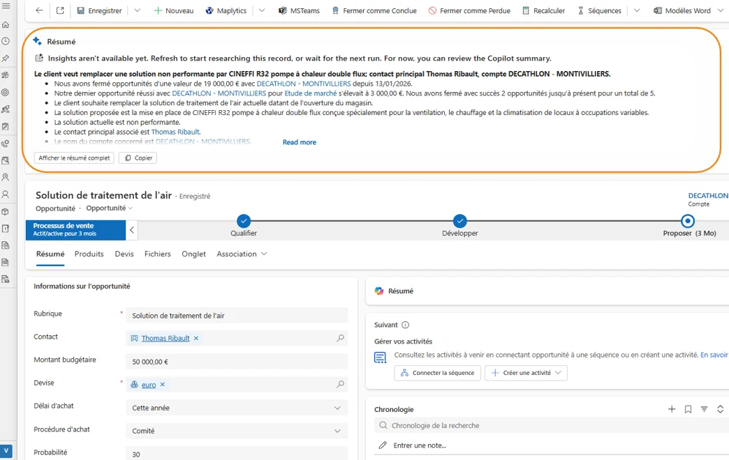Go back with the back arrow
729x460 pixels.
coord(39,10)
